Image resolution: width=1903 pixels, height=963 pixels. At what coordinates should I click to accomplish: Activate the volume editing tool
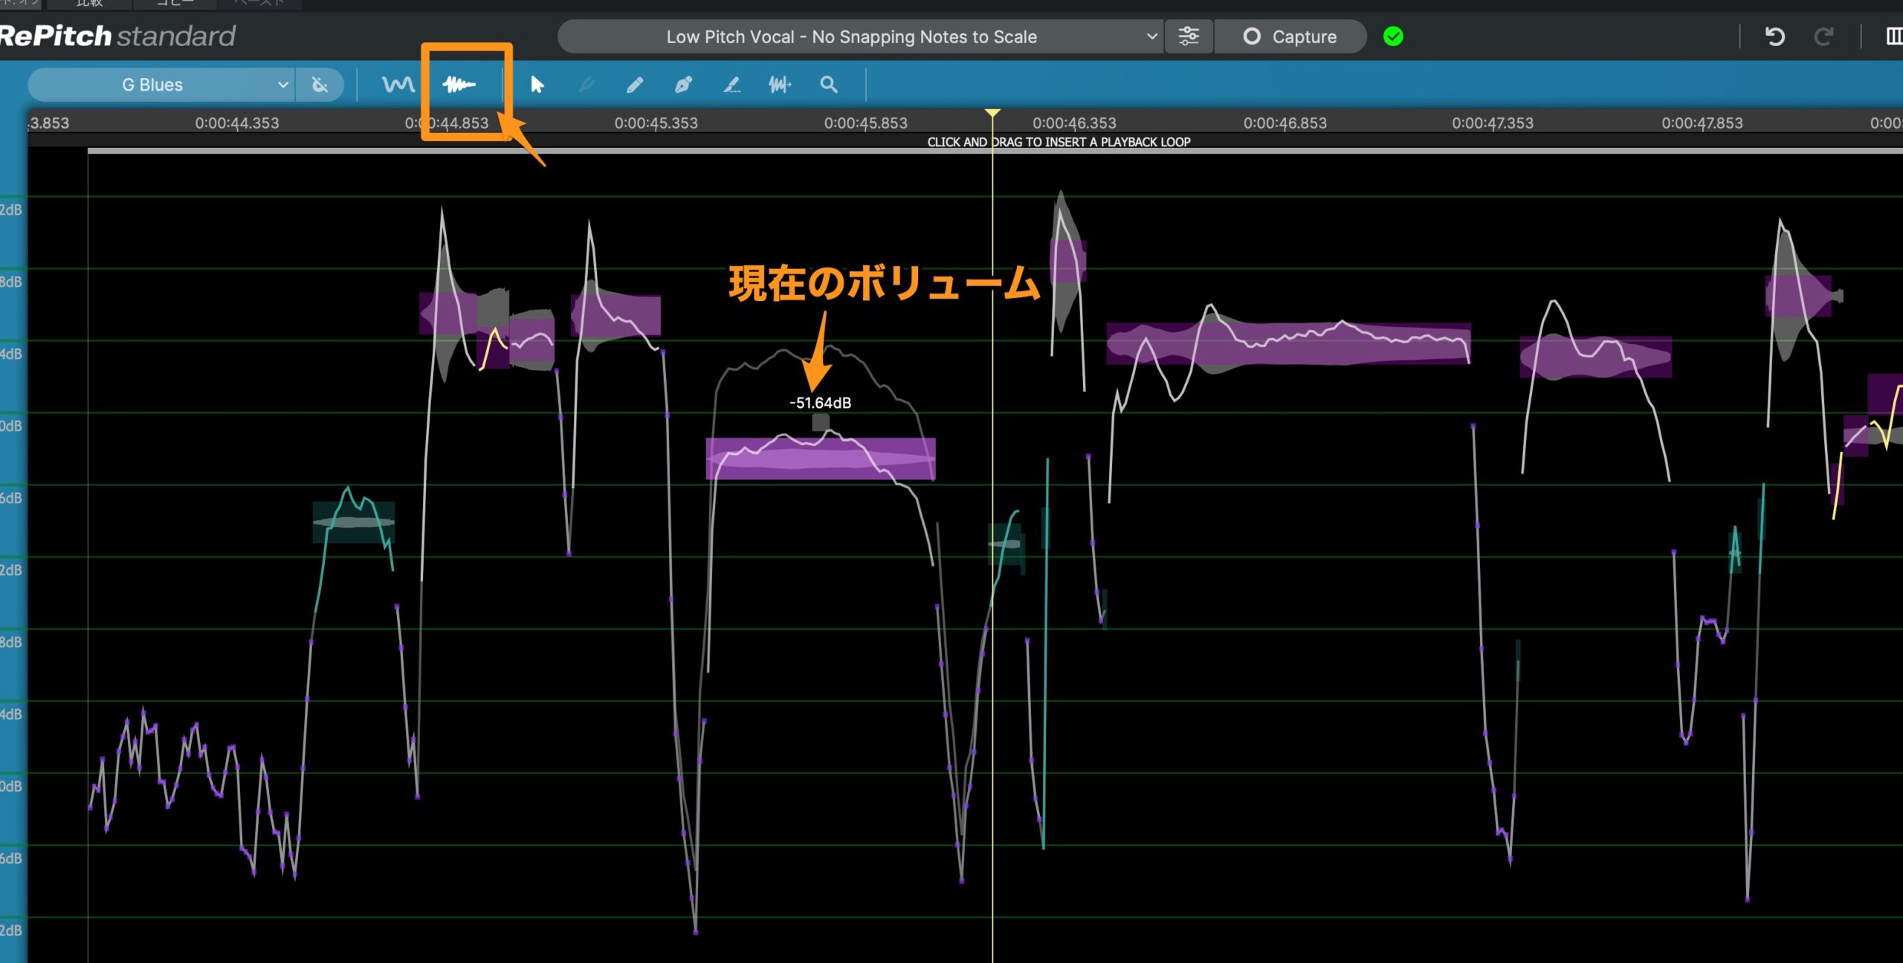(x=461, y=84)
